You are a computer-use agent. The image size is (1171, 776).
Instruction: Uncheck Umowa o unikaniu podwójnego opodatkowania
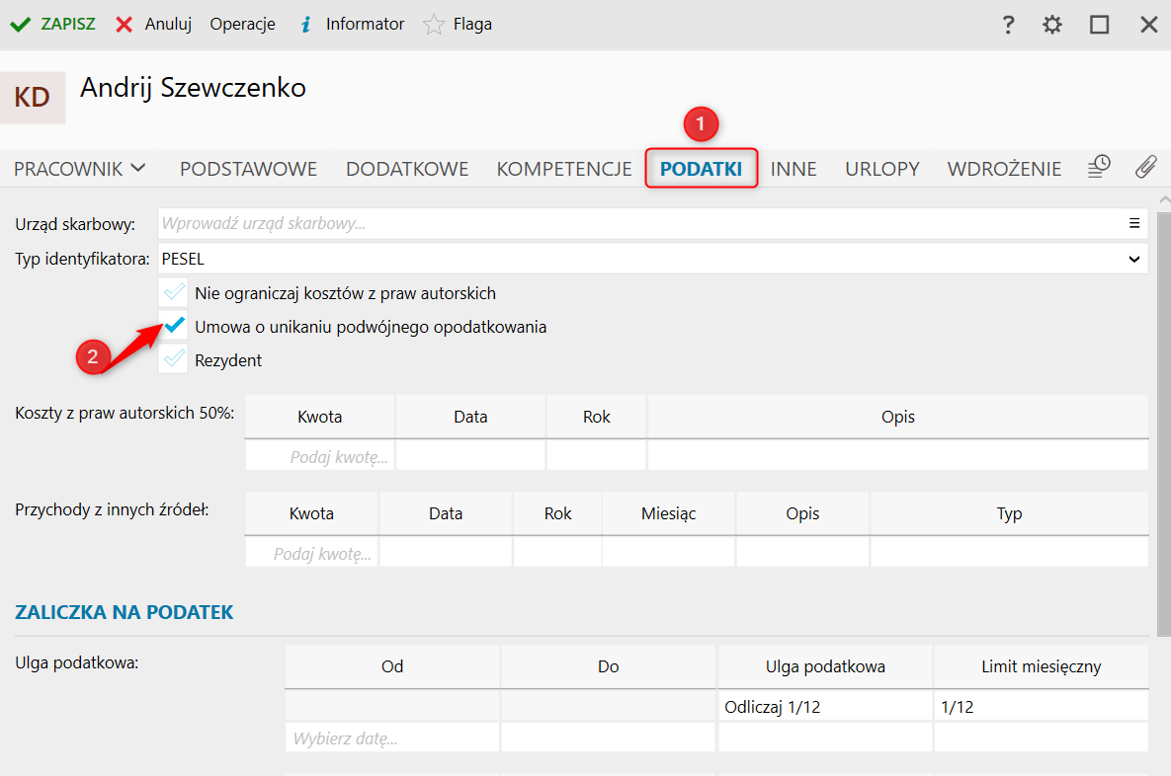coord(174,326)
